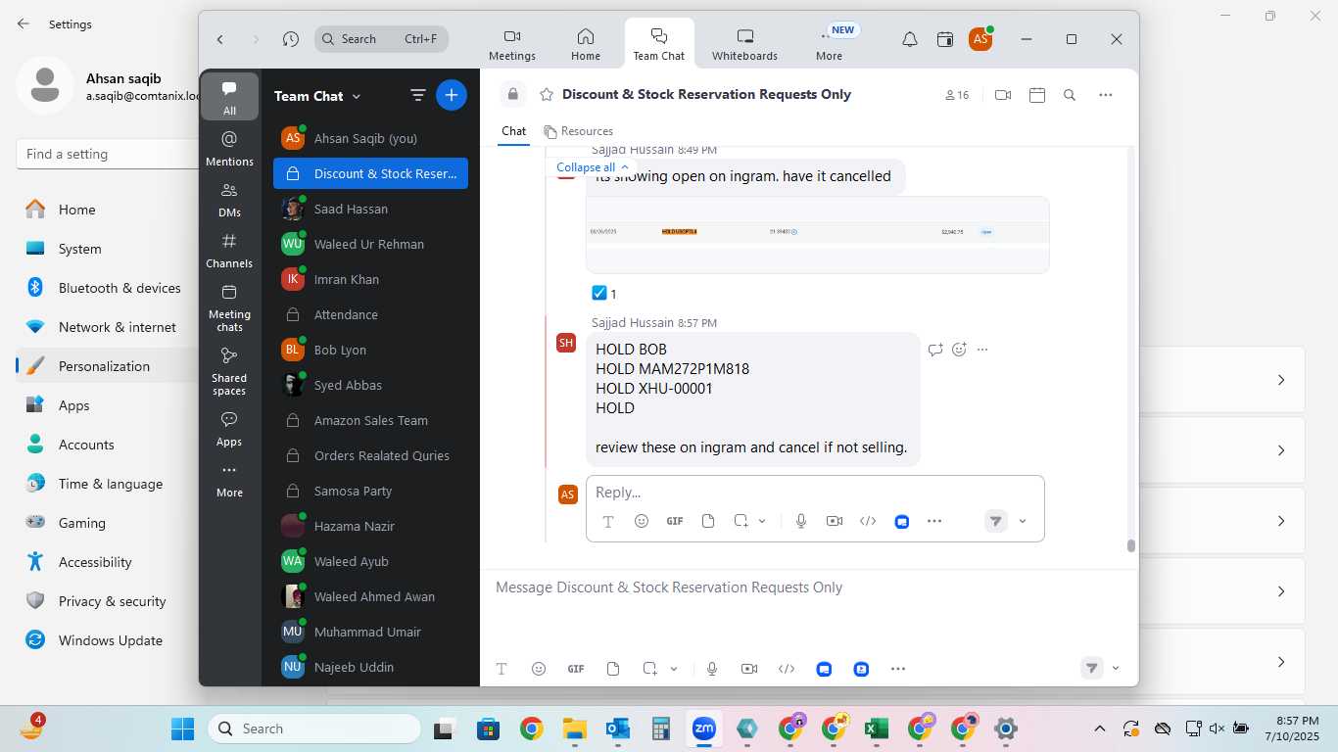
Task: Open Meeting chats in the sidebar
Action: click(230, 306)
